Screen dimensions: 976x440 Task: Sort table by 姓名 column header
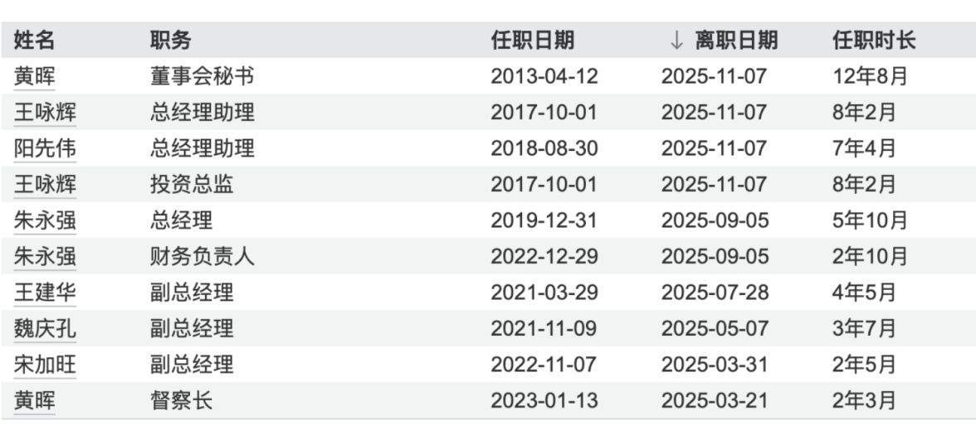[34, 40]
